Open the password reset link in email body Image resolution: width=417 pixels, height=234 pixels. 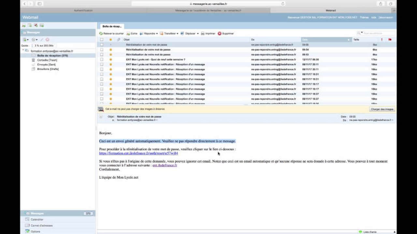[138, 153]
